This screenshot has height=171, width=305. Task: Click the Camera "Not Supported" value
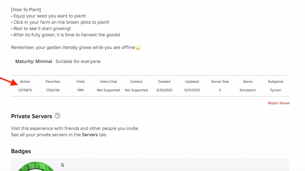click(x=136, y=90)
